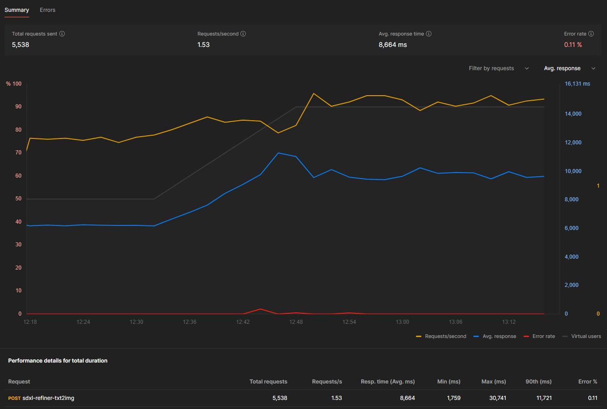Click the 16,131 ms axis maximum label
The image size is (607, 409).
(577, 84)
